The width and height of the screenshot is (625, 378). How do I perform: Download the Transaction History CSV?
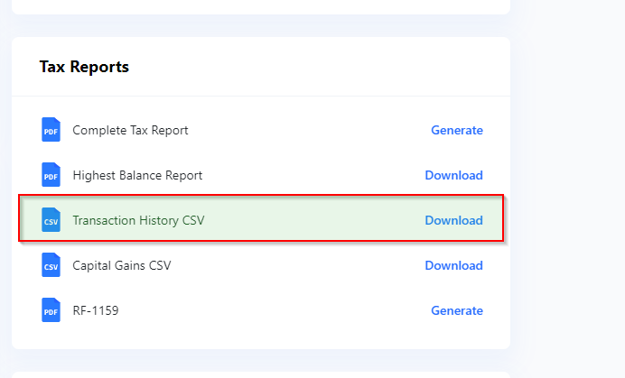[x=453, y=220]
